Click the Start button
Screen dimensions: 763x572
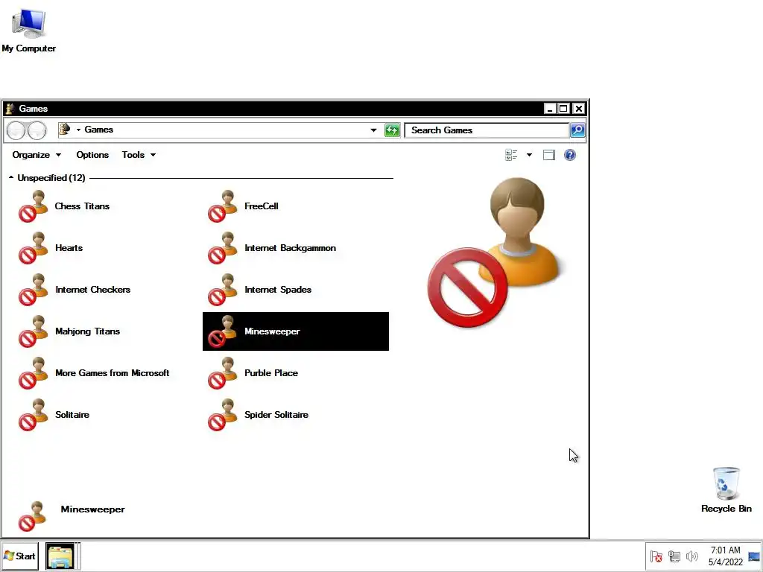19,556
